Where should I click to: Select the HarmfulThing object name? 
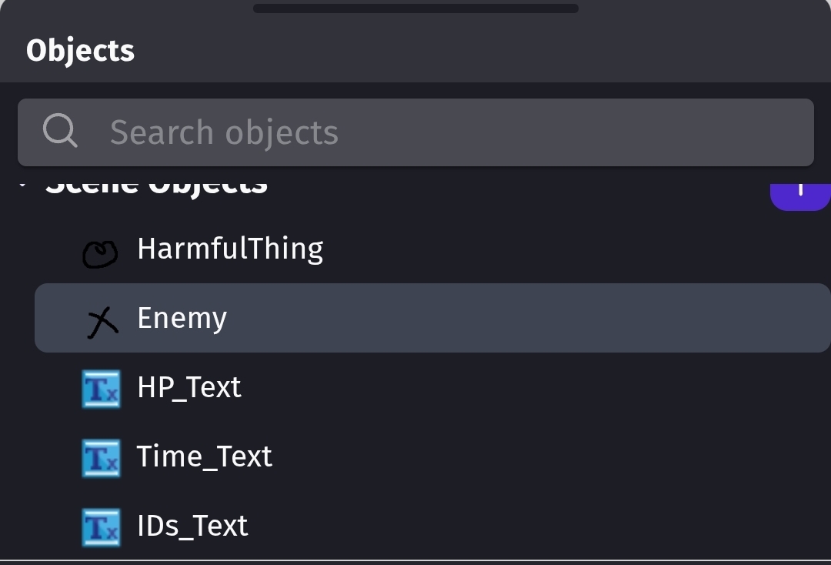coord(230,249)
